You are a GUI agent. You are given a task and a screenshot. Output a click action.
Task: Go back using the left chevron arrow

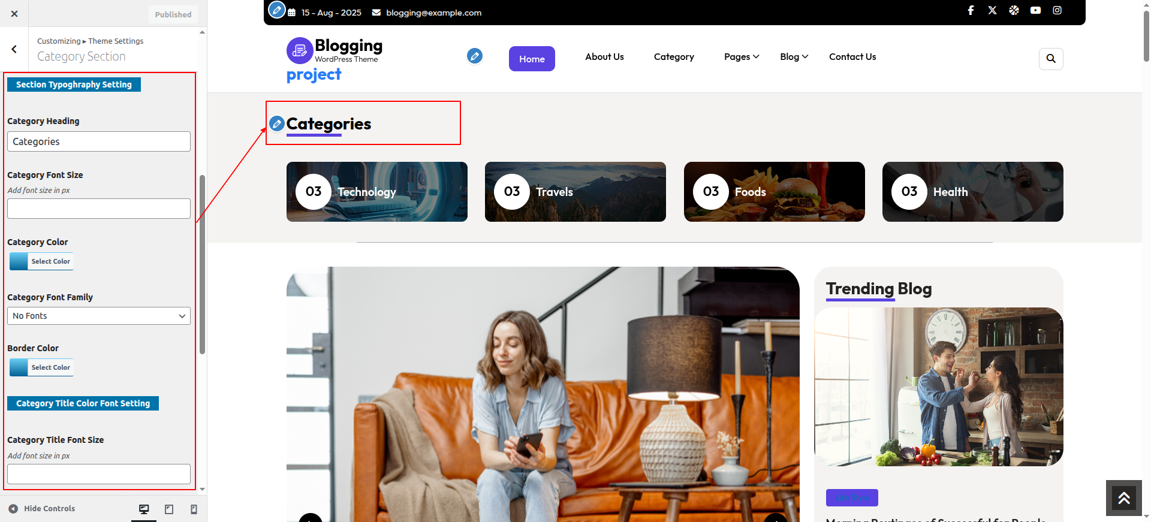[x=14, y=49]
